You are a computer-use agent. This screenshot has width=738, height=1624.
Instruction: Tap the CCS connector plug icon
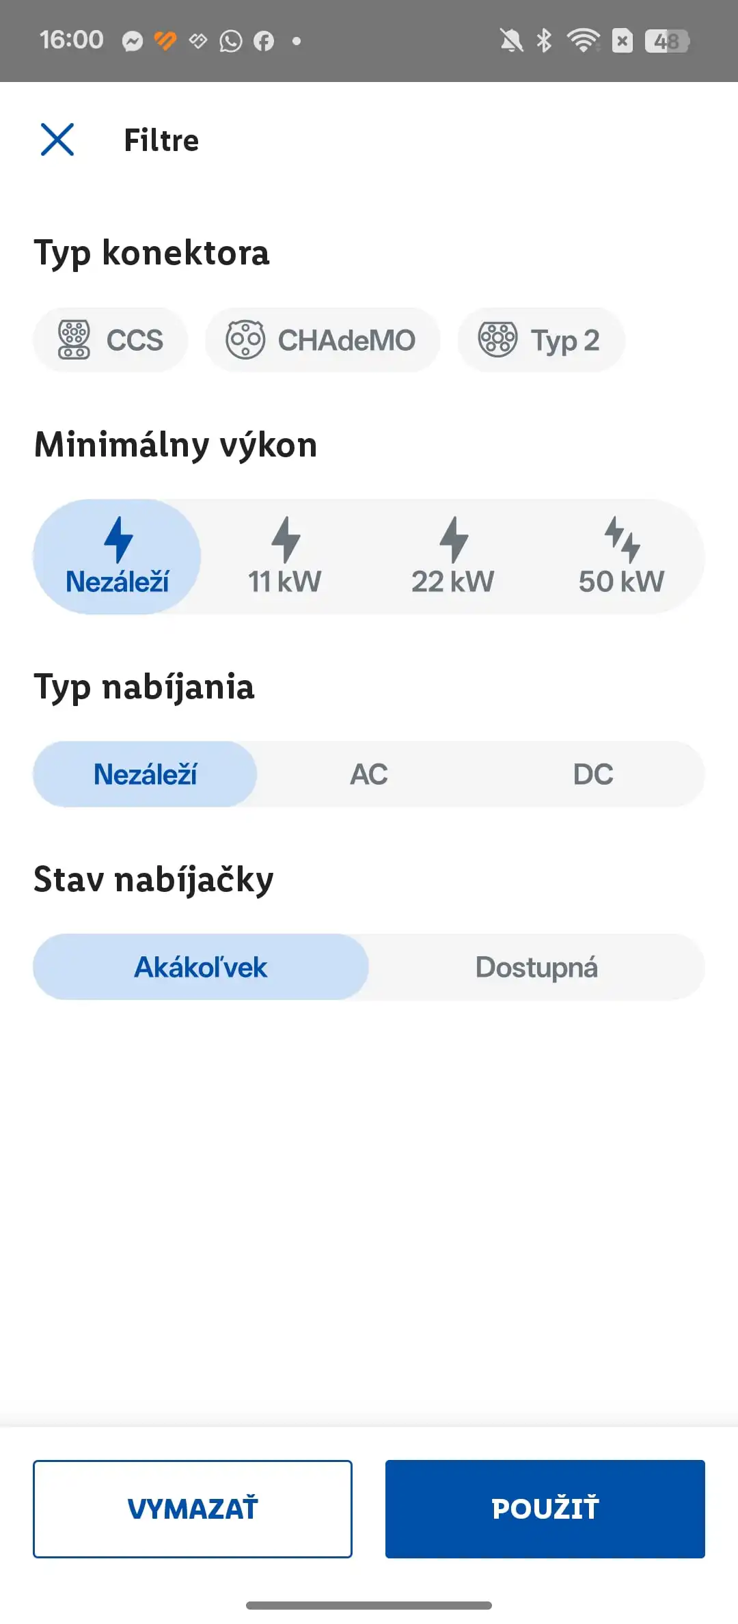click(74, 340)
